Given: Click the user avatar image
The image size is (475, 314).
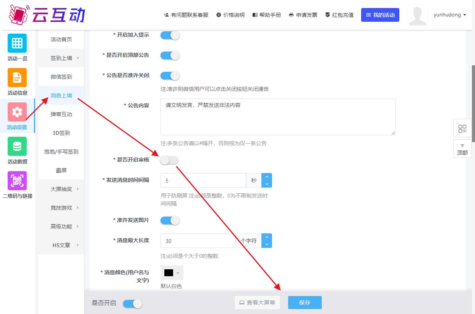Looking at the screenshot, I should coord(417,15).
